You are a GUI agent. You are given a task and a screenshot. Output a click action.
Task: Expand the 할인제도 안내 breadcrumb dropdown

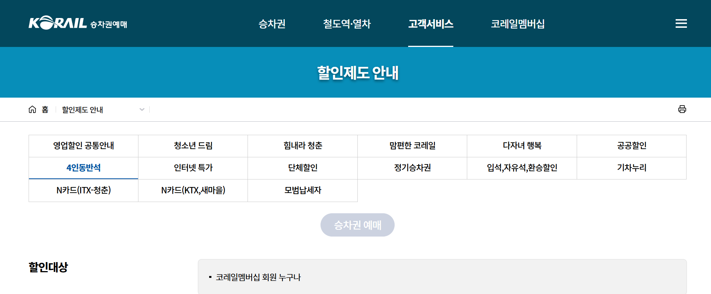point(103,109)
